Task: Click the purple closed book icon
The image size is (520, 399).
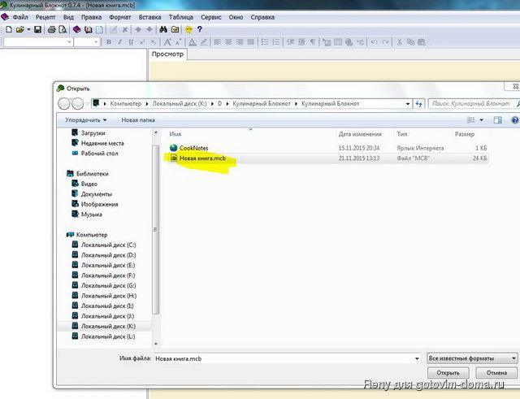Action: coord(76,29)
